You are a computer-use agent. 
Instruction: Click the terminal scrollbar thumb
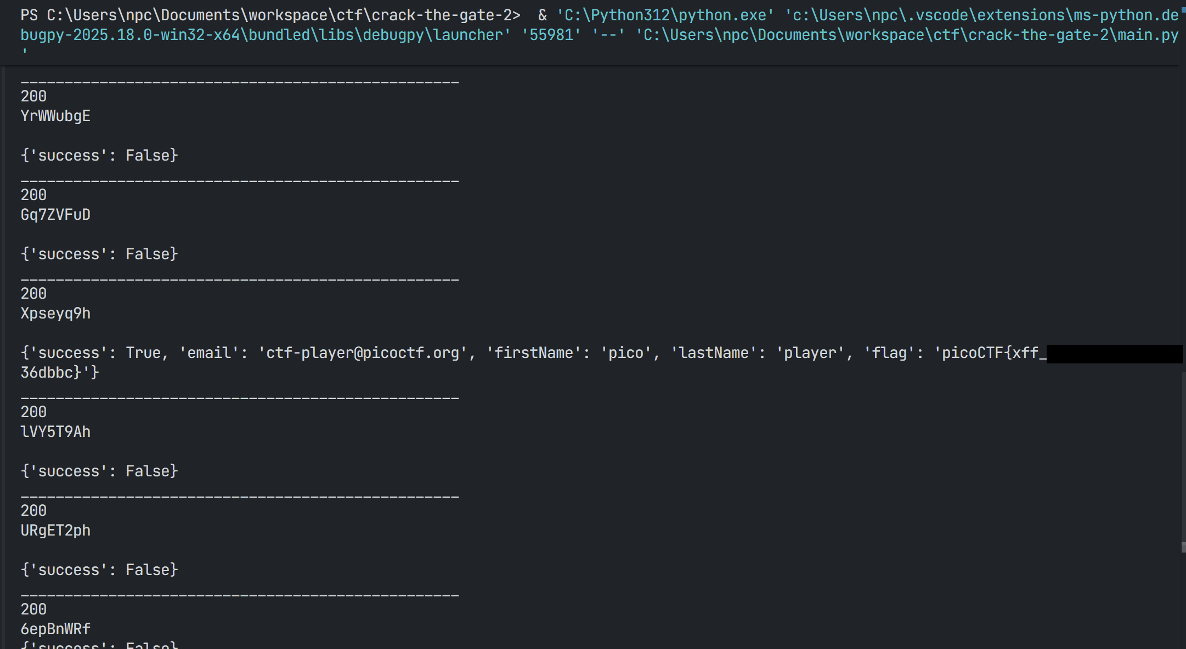coord(1183,462)
